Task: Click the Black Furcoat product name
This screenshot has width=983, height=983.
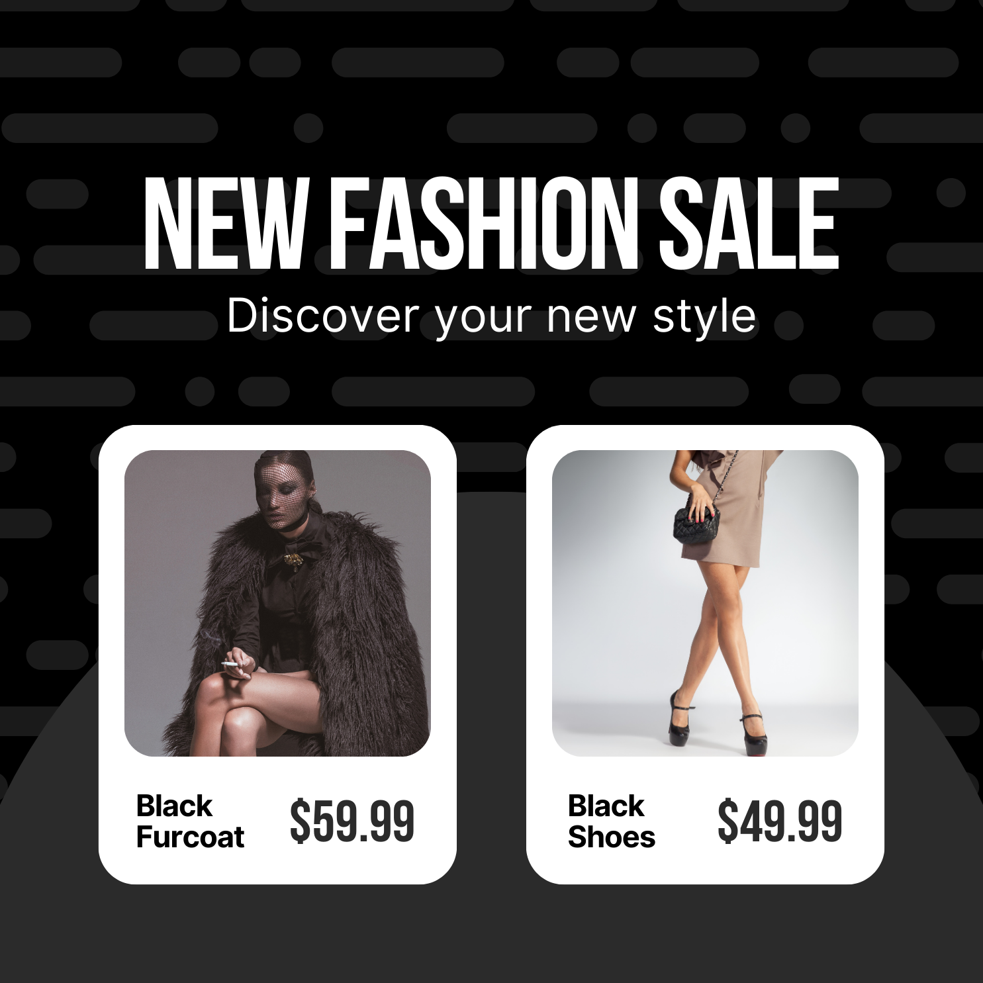Action: [x=190, y=821]
